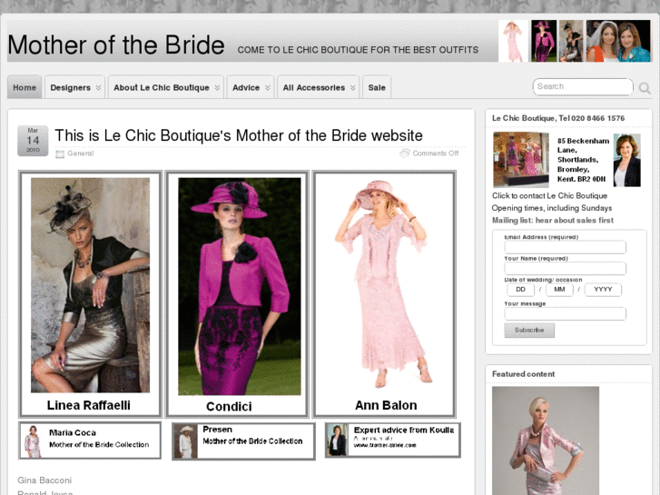Screen dimensions: 660x495
Task: Follow the Gina Bacconi link
Action: pos(44,480)
